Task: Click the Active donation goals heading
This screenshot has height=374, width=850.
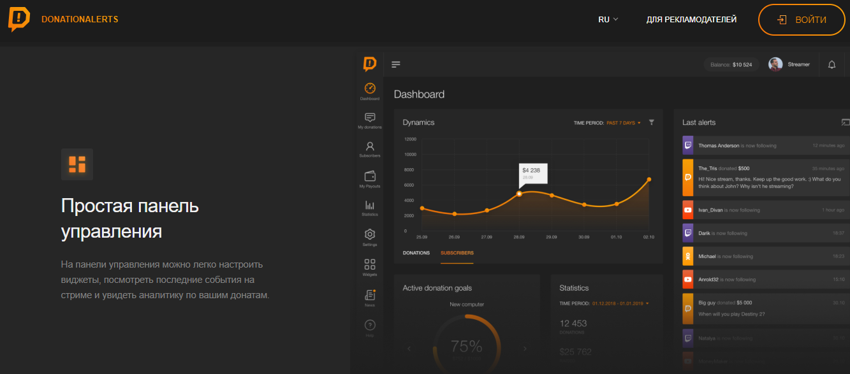Action: tap(437, 288)
